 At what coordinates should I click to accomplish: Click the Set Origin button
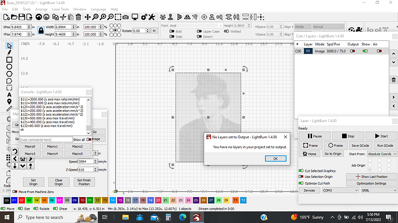(33, 182)
